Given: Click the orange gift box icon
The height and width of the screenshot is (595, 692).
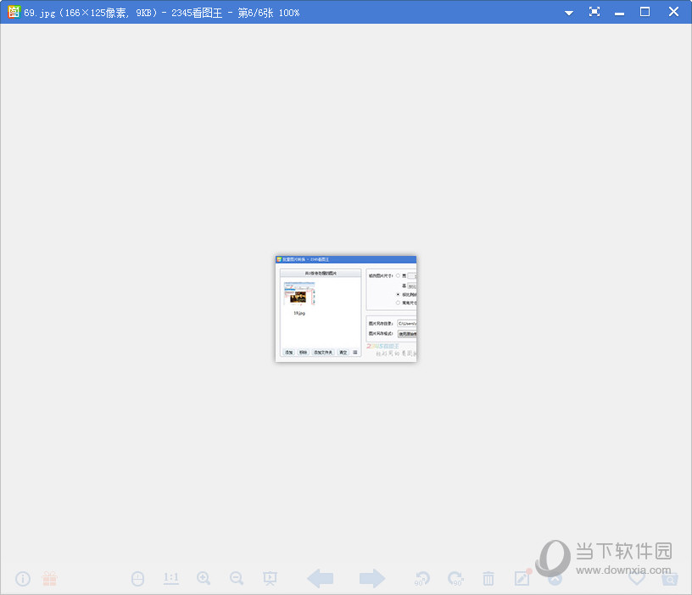Looking at the screenshot, I should click(x=50, y=579).
